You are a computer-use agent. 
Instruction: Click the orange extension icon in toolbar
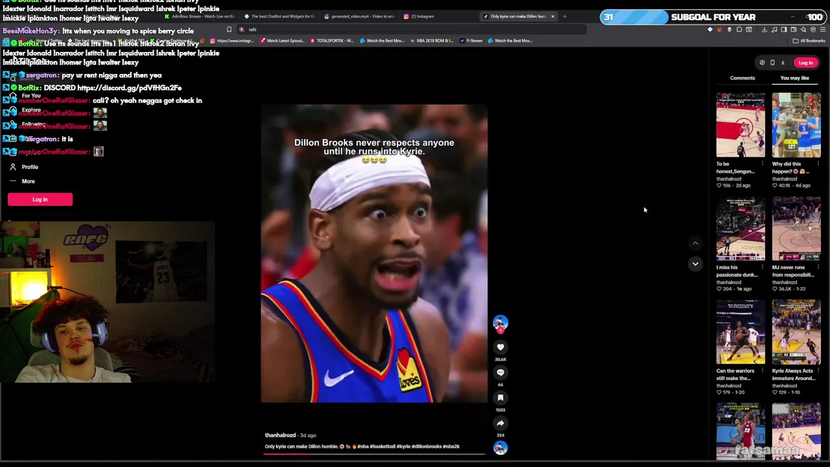[x=720, y=29]
